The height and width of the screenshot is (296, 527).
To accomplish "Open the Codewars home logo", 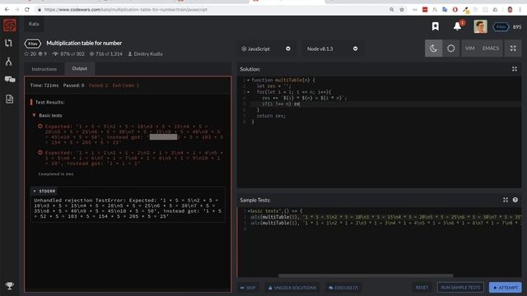I will (x=9, y=25).
